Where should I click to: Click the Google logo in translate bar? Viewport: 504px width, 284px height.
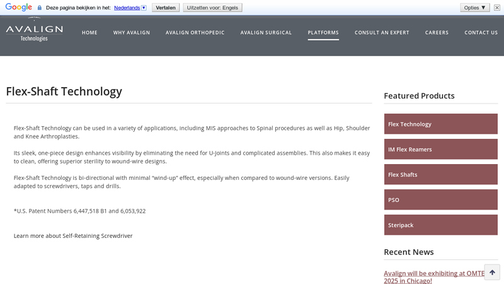pyautogui.click(x=19, y=8)
